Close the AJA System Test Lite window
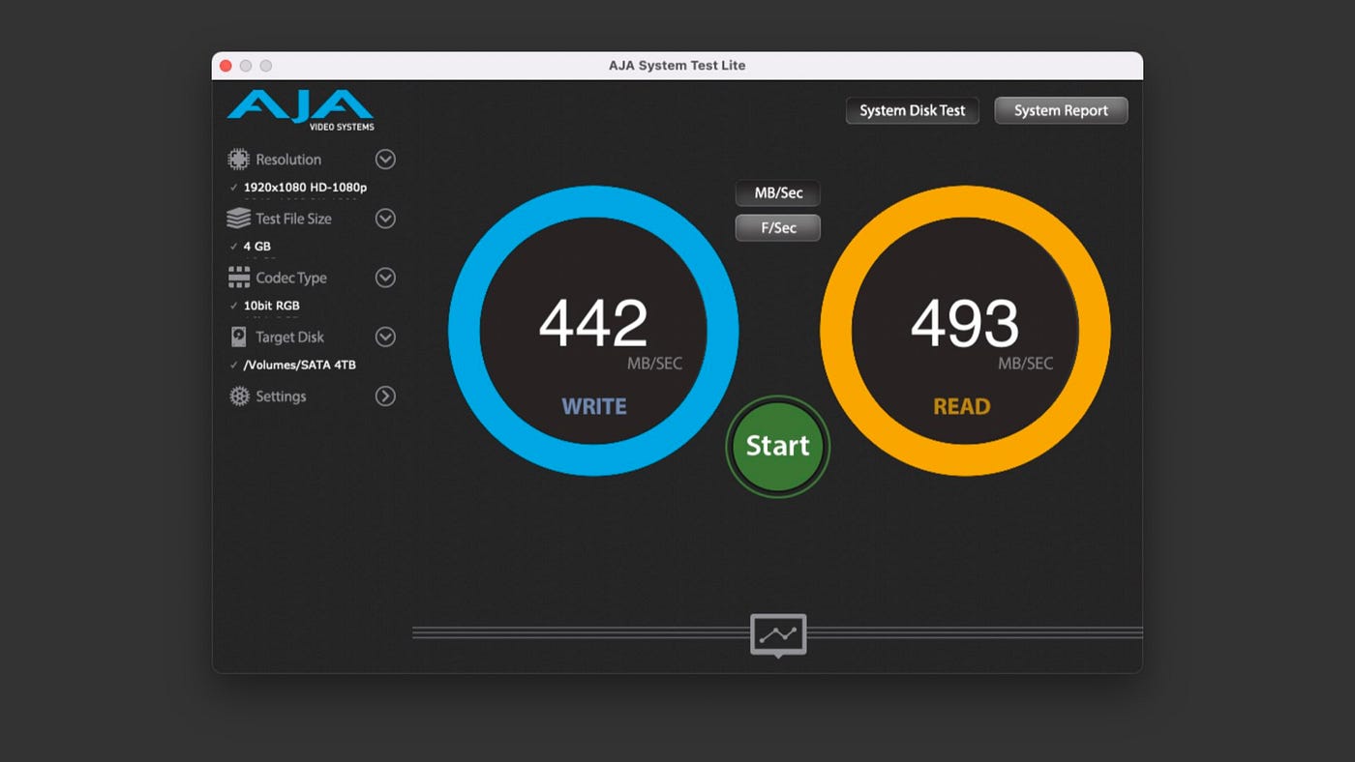Image resolution: width=1355 pixels, height=762 pixels. 226,66
